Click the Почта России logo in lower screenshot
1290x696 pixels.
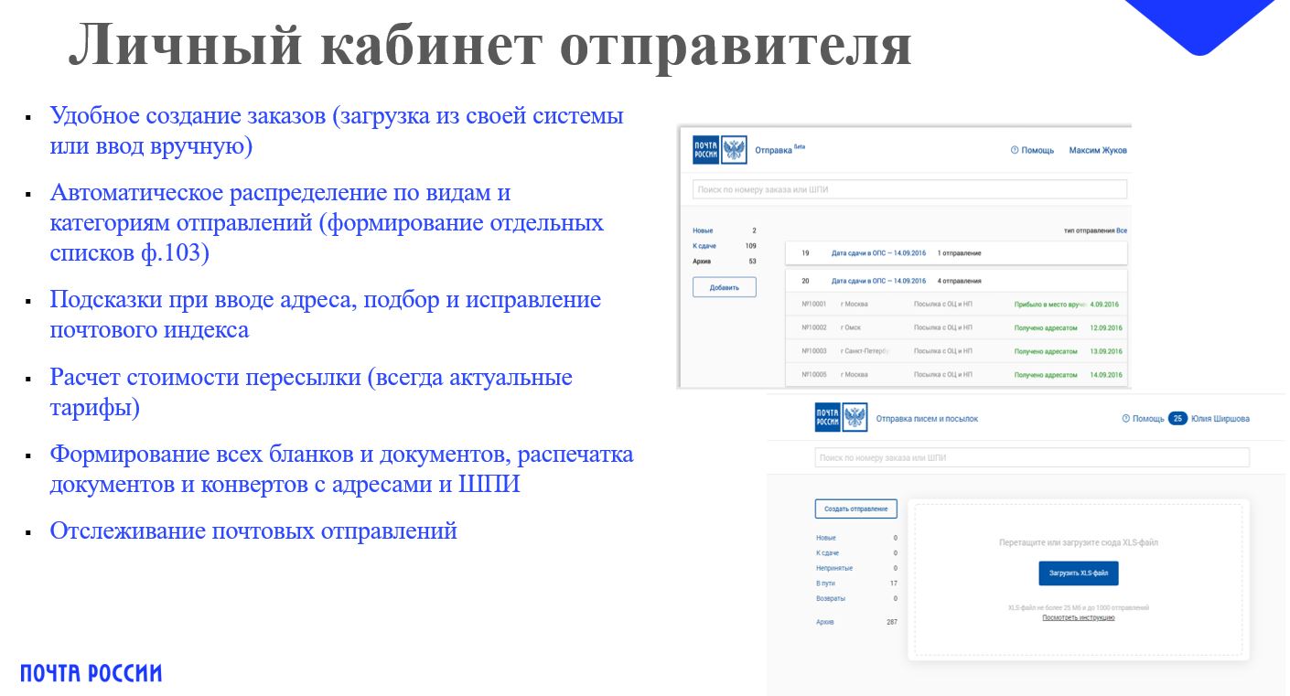point(841,418)
